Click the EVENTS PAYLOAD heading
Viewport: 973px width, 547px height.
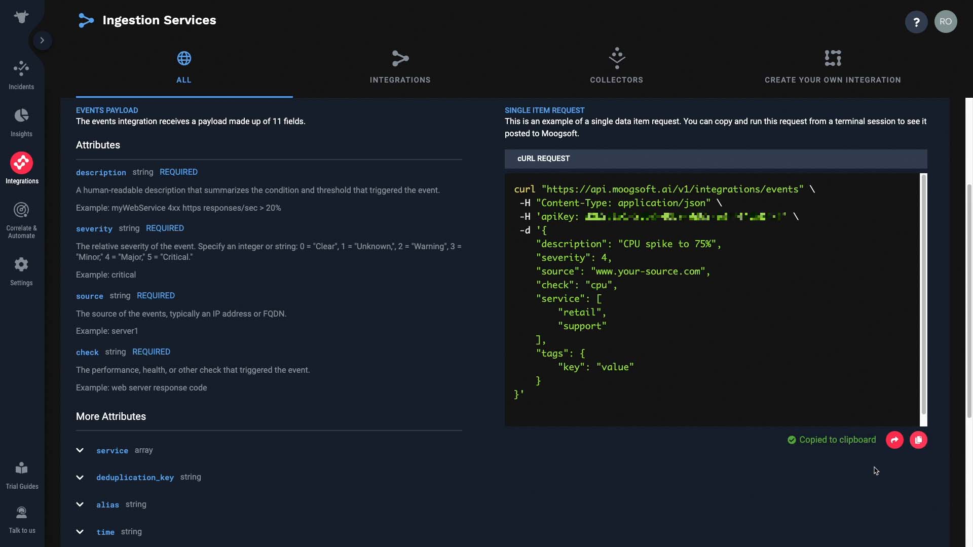pyautogui.click(x=107, y=110)
